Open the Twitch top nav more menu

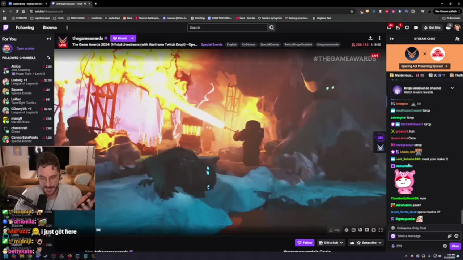[x=67, y=27]
